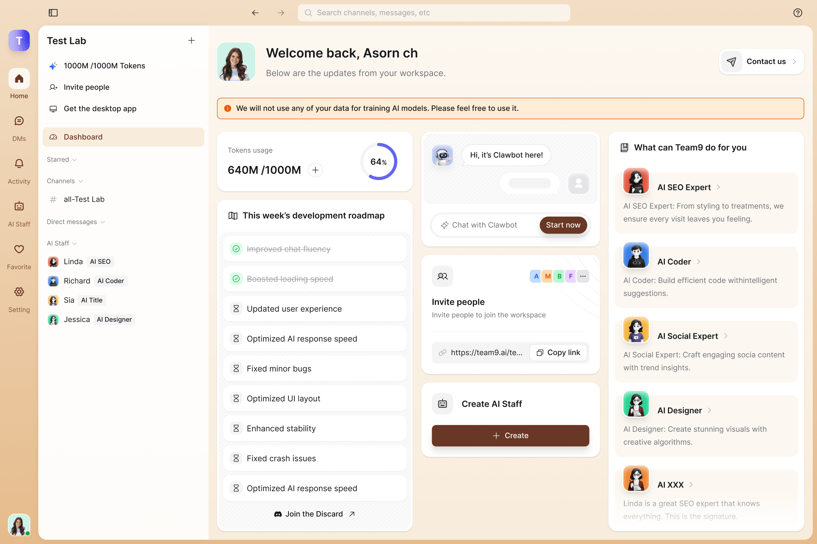Open the help question mark icon
Image resolution: width=817 pixels, height=544 pixels.
pos(798,13)
